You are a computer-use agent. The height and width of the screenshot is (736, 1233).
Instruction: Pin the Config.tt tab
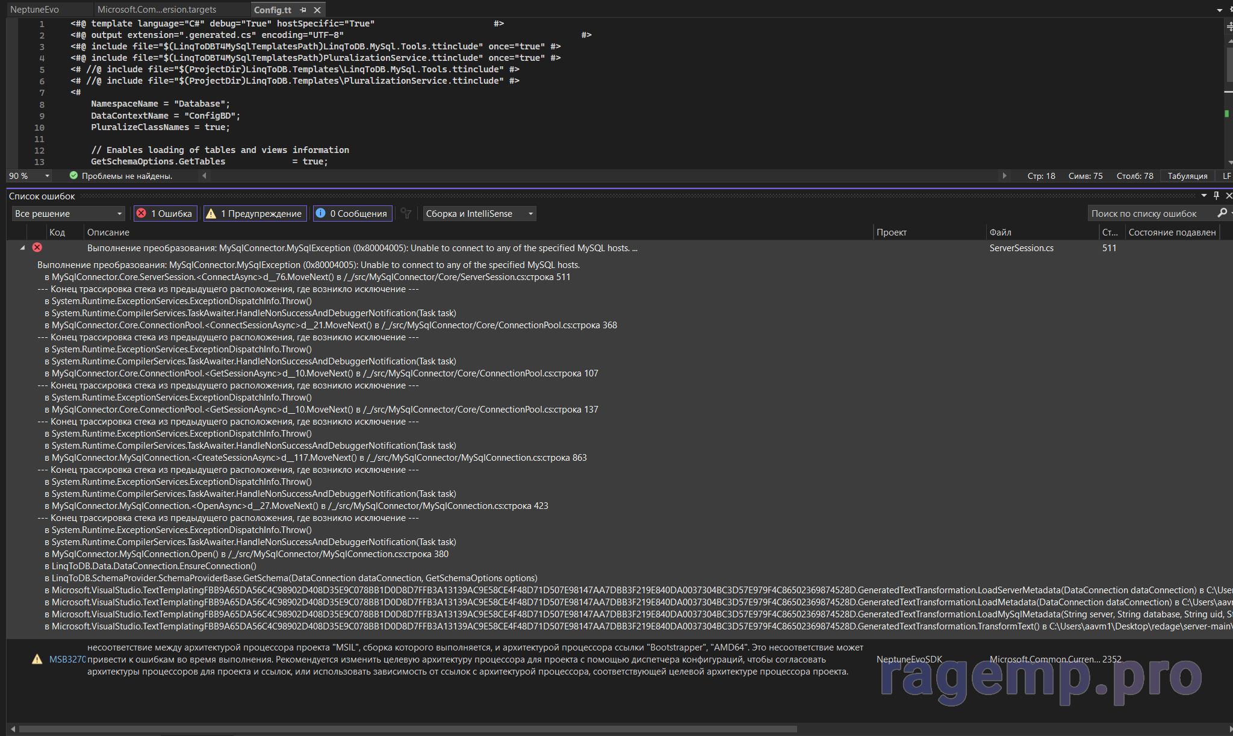(x=303, y=10)
